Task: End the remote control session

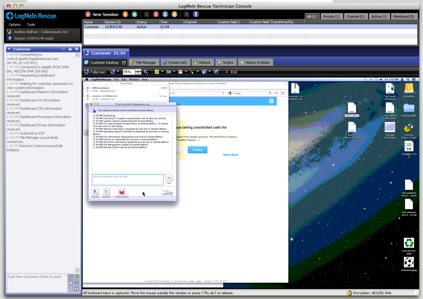Action: [231, 72]
